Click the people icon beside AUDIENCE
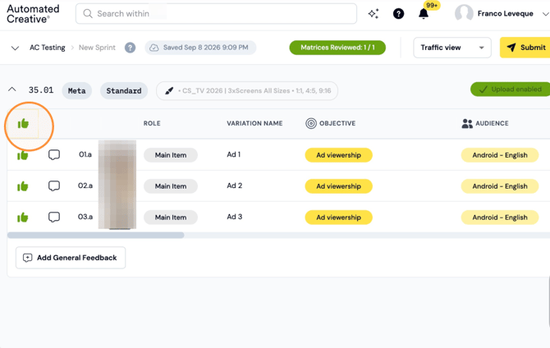The image size is (550, 348). pyautogui.click(x=467, y=123)
